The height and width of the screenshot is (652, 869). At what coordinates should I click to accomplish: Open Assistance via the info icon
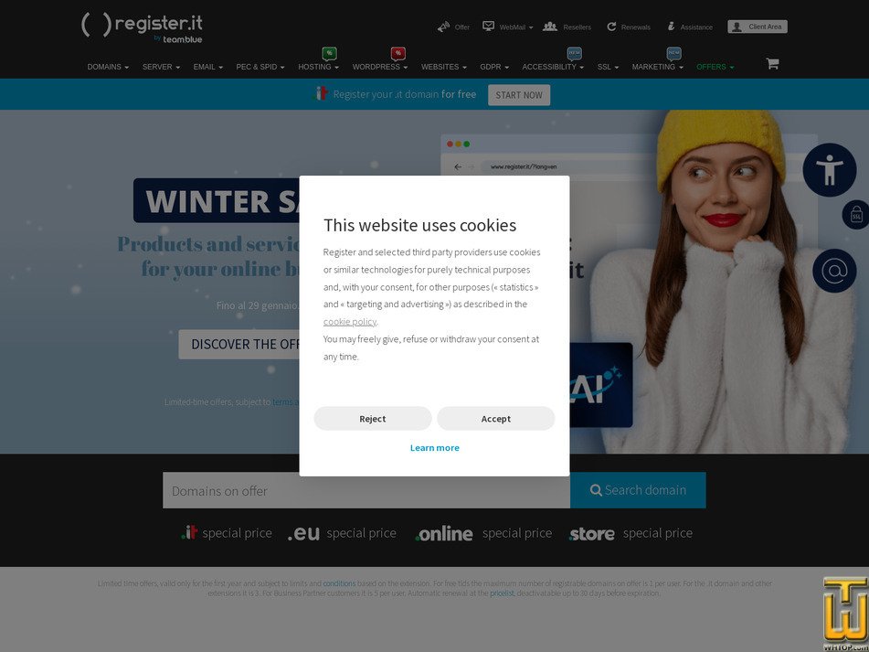(670, 27)
